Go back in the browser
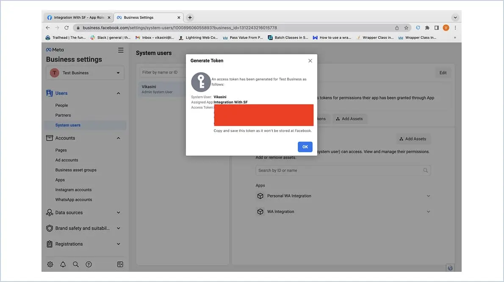Image resolution: width=504 pixels, height=282 pixels. tap(48, 28)
